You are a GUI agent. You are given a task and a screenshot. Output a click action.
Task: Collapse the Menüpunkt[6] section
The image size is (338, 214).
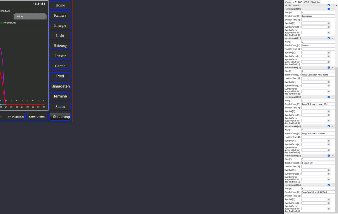[333, 185]
